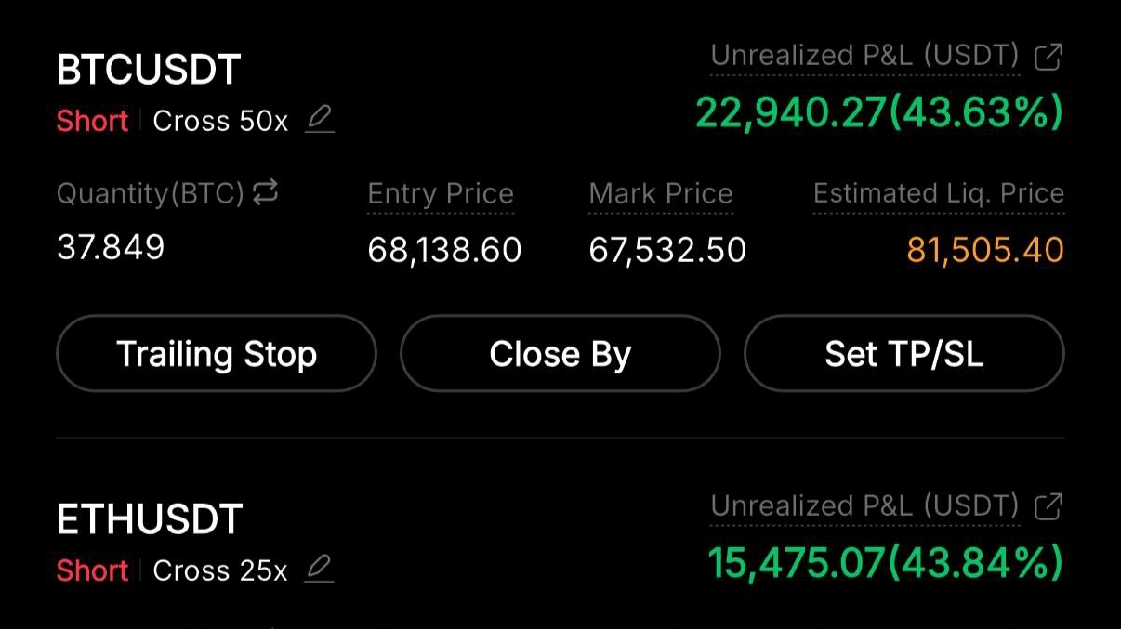Select the orange 81,505.40 liquidation price

(x=984, y=249)
